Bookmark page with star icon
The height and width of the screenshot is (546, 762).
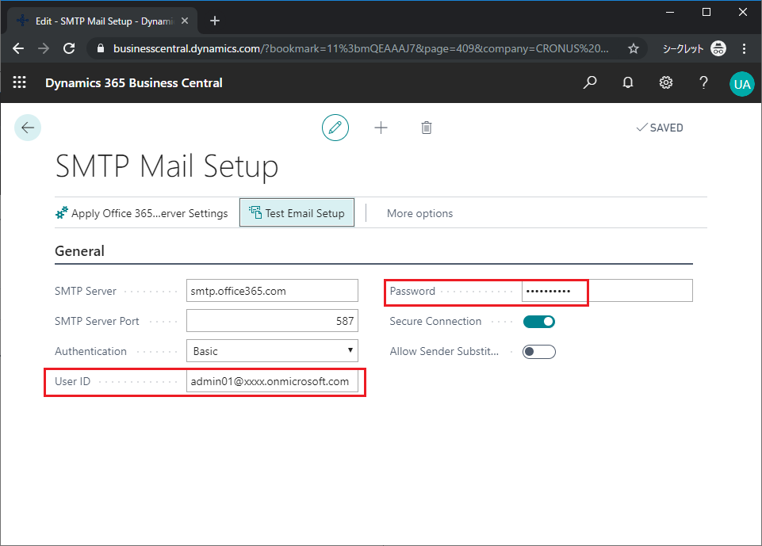tap(634, 48)
